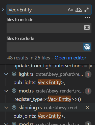Screen dimensions: 95x125
Task: Click Rust icon beside mod.rs register_type file
Action: click(14, 91)
